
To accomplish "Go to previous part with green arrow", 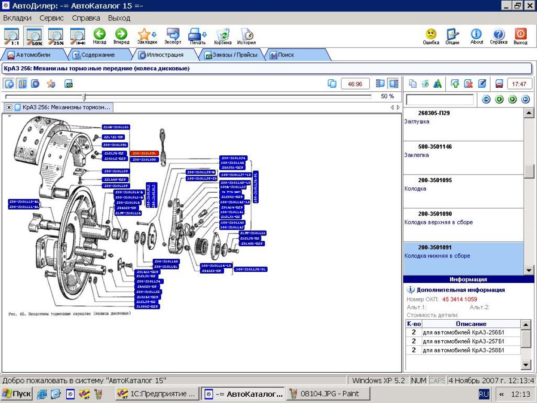I will (x=499, y=99).
